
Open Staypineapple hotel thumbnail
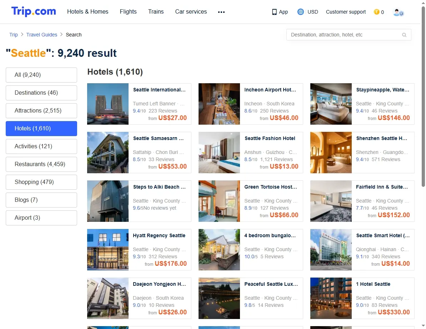tap(331, 104)
